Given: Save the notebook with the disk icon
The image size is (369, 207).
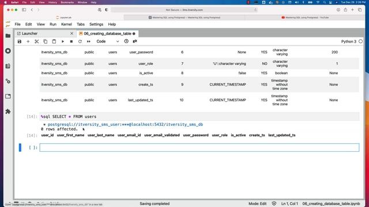Looking at the screenshot, I should (x=20, y=41).
